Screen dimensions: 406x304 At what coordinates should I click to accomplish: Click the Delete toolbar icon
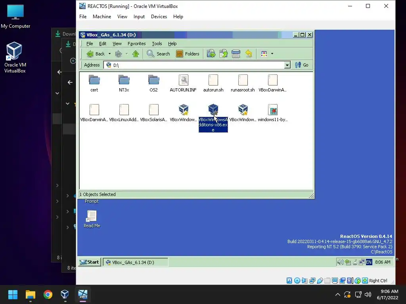point(236,54)
